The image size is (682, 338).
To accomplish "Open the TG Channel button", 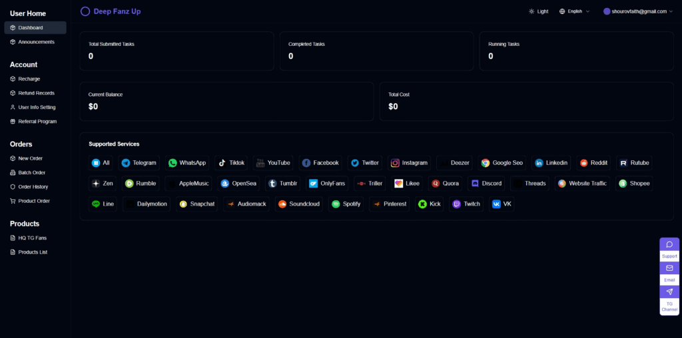I will (669, 300).
